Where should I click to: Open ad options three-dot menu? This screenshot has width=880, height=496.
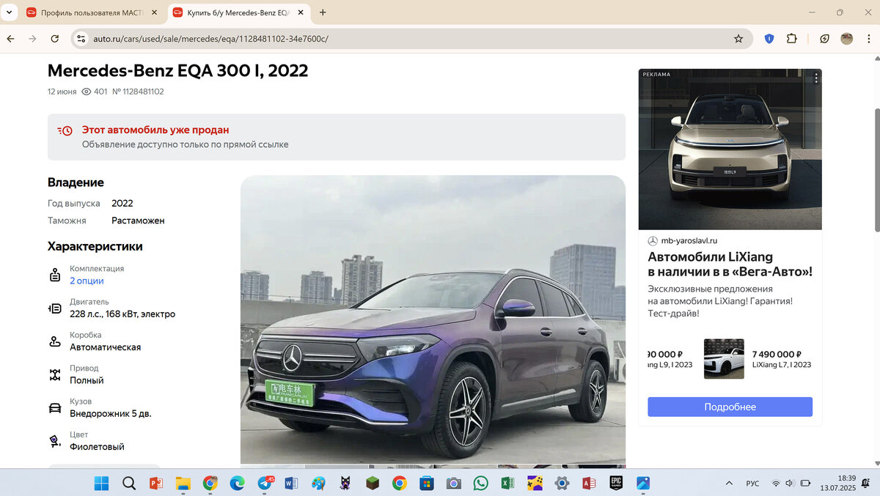(815, 77)
